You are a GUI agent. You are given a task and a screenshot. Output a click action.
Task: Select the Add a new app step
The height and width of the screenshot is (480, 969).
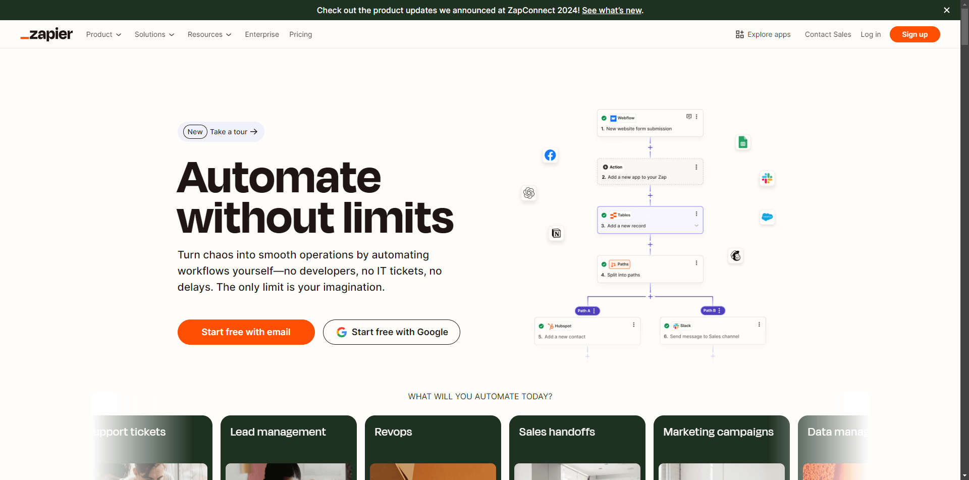[650, 172]
